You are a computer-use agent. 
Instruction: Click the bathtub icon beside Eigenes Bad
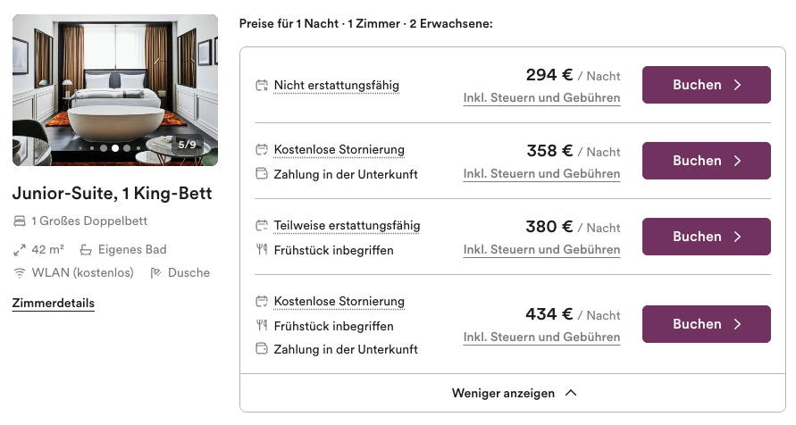tap(86, 250)
